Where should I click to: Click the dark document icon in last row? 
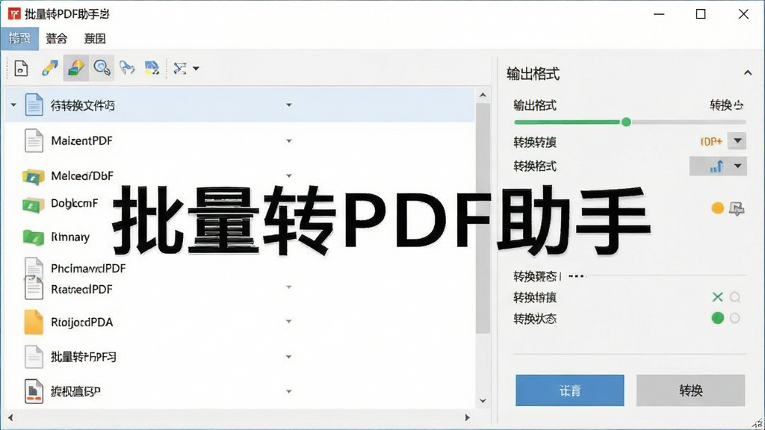pyautogui.click(x=34, y=391)
